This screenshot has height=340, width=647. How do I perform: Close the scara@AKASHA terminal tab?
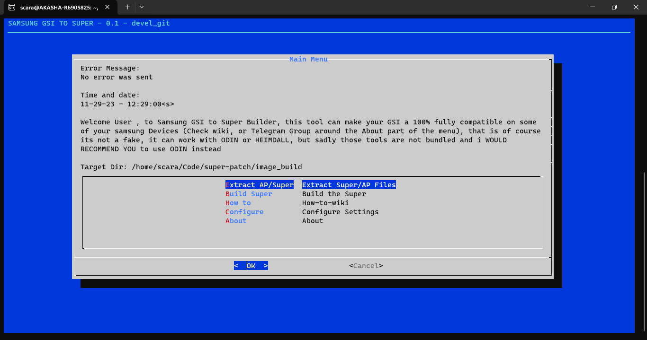107,7
